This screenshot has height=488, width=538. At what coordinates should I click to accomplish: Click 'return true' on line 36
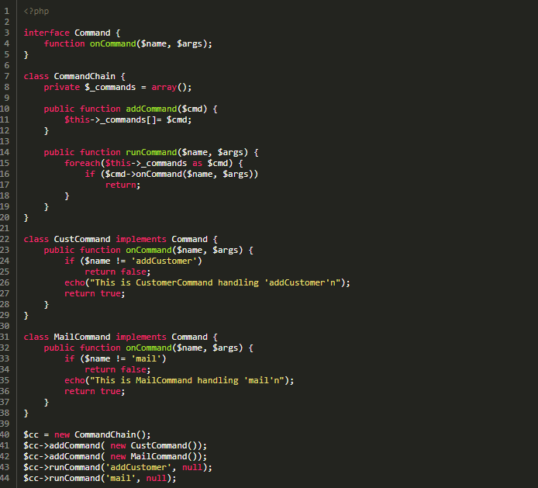tap(93, 391)
